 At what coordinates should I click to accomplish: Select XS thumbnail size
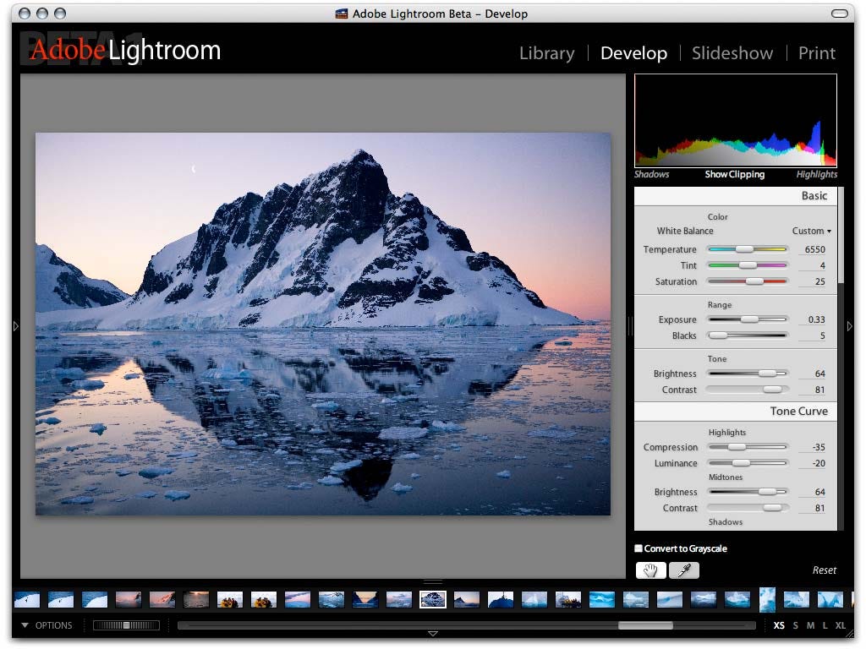[779, 625]
